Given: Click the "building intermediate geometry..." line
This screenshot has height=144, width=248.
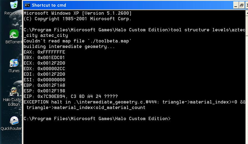Looking at the screenshot, I should click(69, 47).
